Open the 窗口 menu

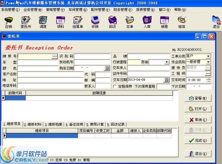pyautogui.click(x=164, y=10)
